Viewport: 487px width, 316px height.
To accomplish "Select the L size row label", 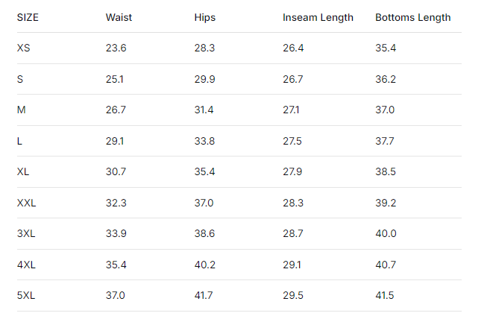I will pos(19,141).
